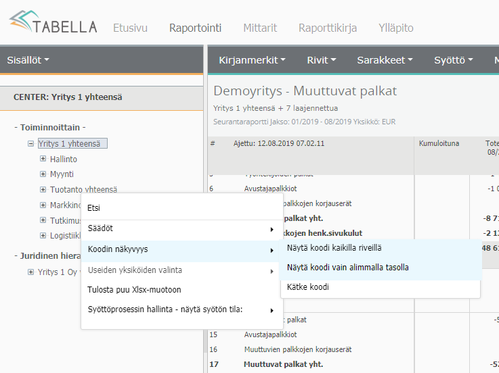Open the Rivit dropdown menu
Screen dimensions: 499x373
coord(322,60)
